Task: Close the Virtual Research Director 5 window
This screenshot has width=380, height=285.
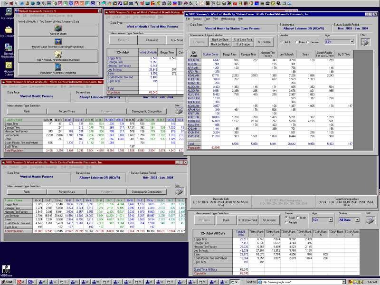Action: [x=100, y=11]
